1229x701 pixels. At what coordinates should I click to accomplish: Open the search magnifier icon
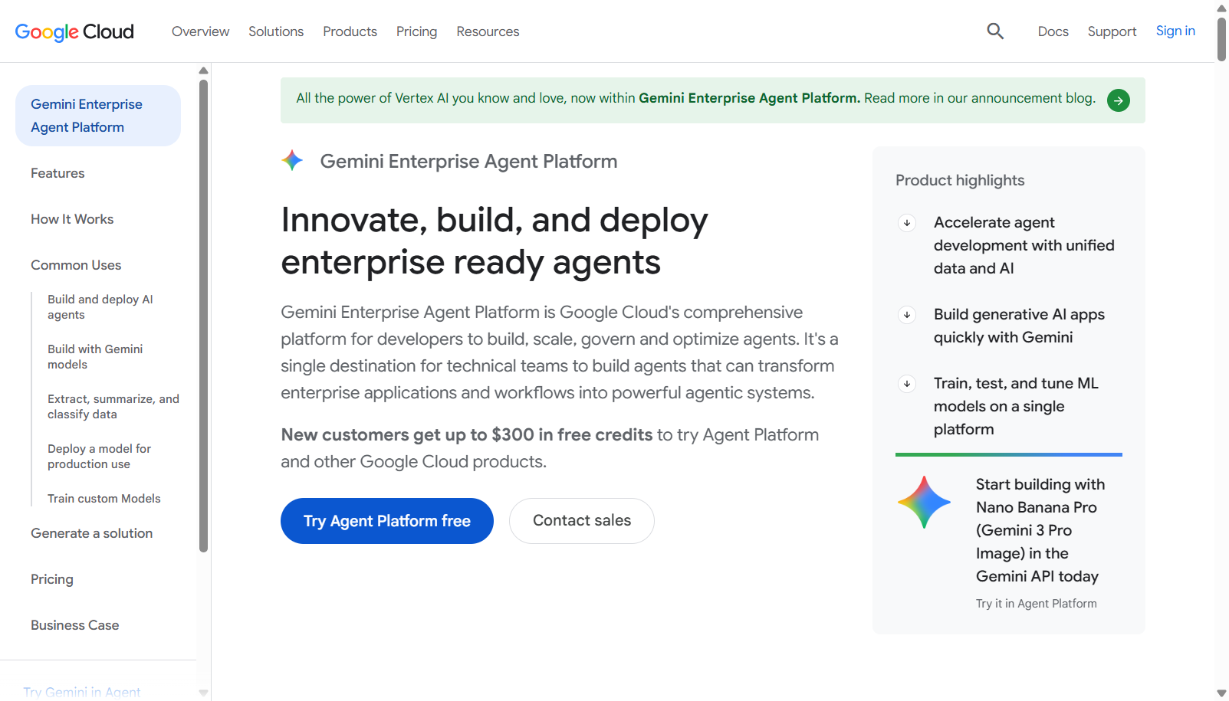coord(995,31)
